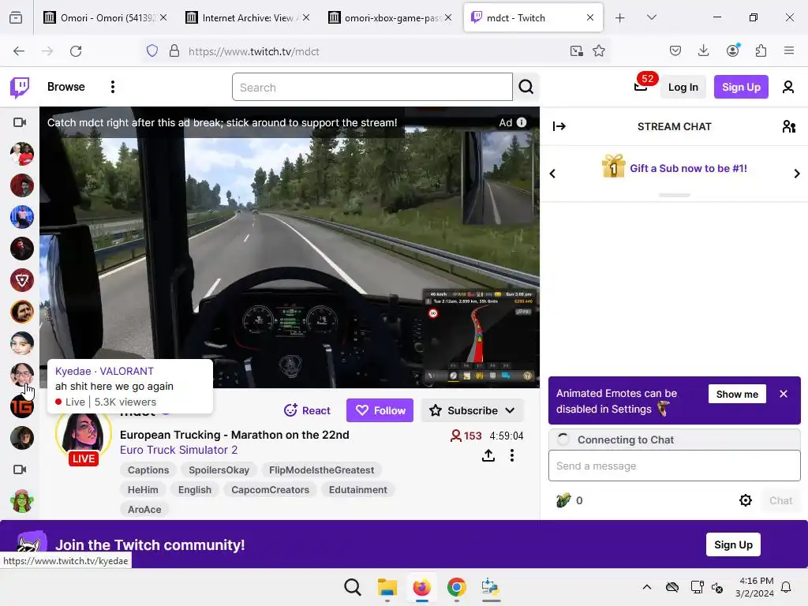
Task: Open the Firefox application menu
Action: pyautogui.click(x=788, y=50)
